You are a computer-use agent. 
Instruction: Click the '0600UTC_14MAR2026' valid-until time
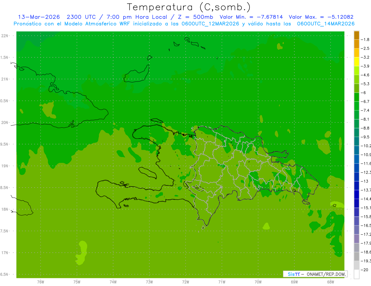(326, 24)
